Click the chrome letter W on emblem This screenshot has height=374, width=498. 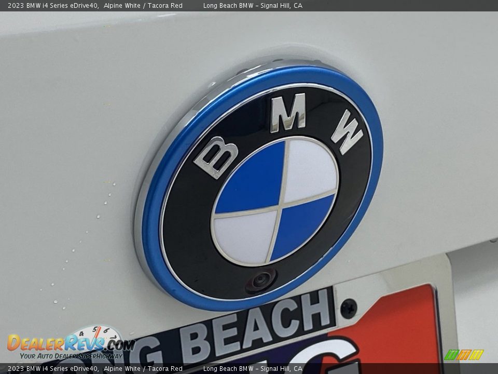click(x=347, y=132)
